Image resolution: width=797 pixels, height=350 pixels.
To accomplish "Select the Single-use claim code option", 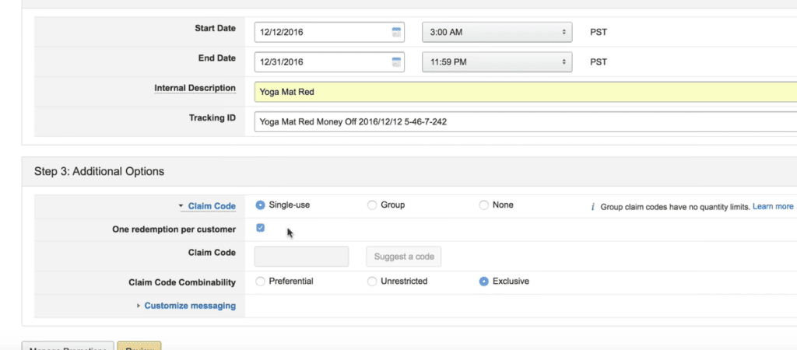I will click(x=260, y=205).
